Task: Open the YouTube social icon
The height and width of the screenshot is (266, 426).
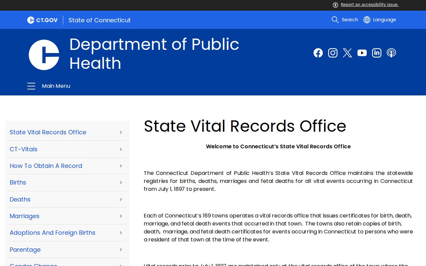Action: (362, 53)
